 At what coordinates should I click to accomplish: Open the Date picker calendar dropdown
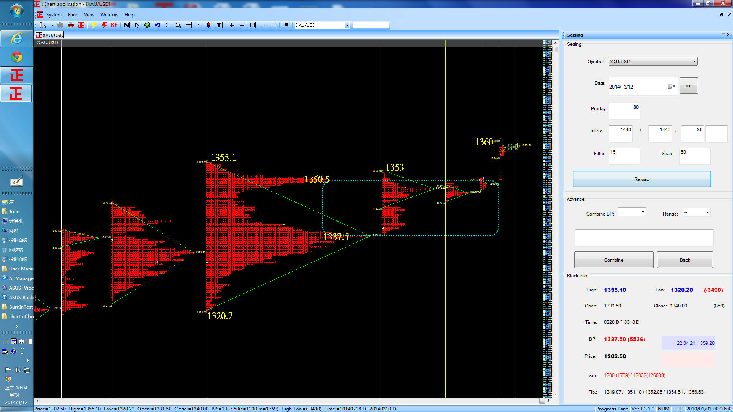tap(672, 87)
